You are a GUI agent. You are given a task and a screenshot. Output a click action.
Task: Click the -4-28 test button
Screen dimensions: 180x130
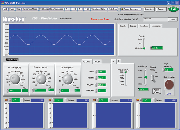pos(87,9)
